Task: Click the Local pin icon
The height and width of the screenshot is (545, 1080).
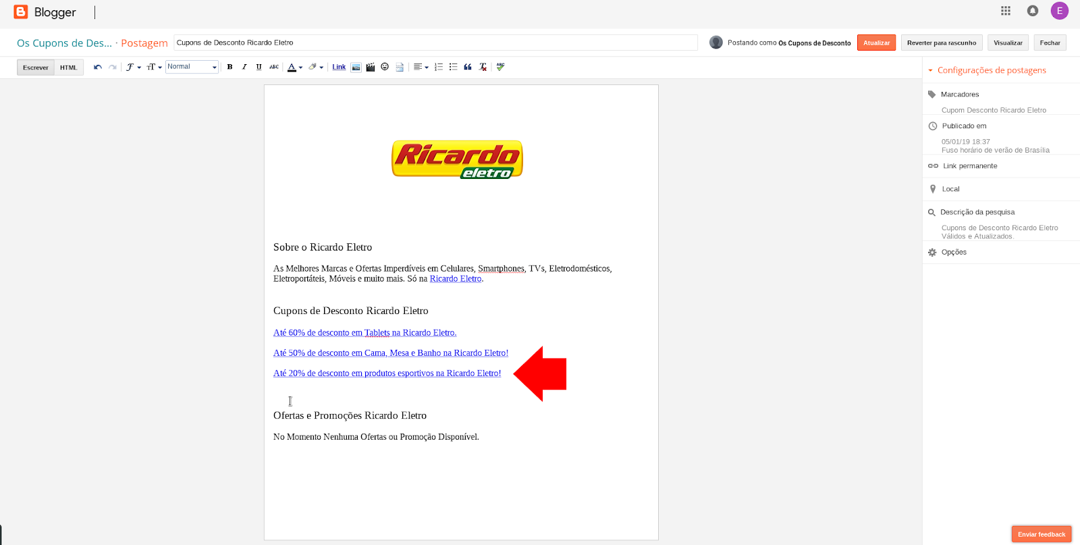Action: tap(933, 189)
